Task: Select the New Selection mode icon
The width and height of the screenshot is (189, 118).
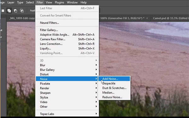Action: 3,11
